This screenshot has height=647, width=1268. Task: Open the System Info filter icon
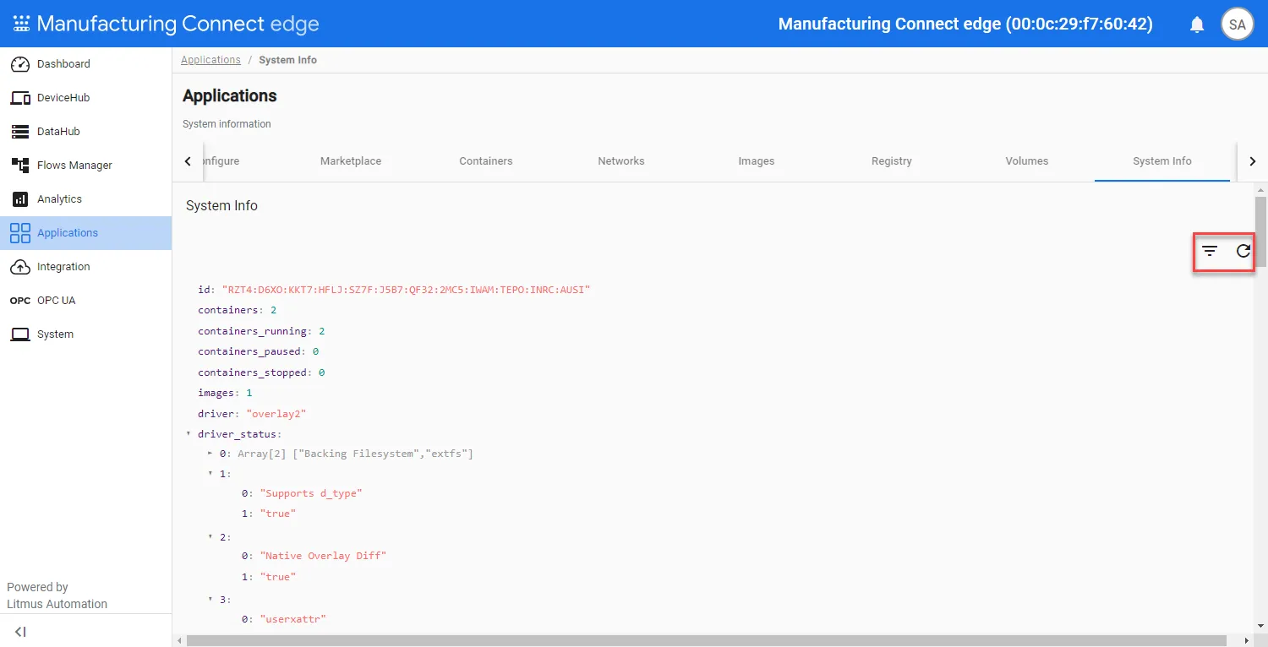coord(1210,251)
